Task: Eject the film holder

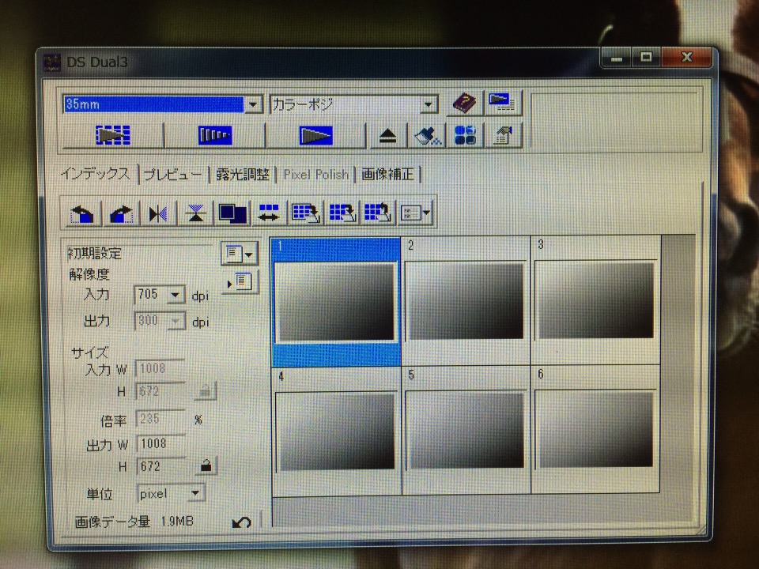Action: [387, 136]
